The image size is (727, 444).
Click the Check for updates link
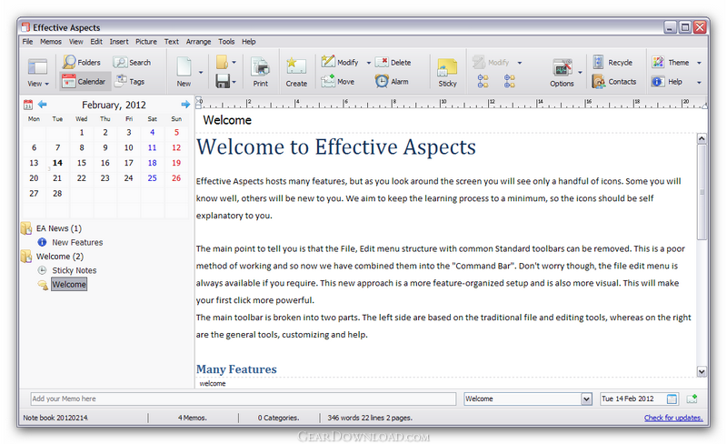(x=673, y=418)
